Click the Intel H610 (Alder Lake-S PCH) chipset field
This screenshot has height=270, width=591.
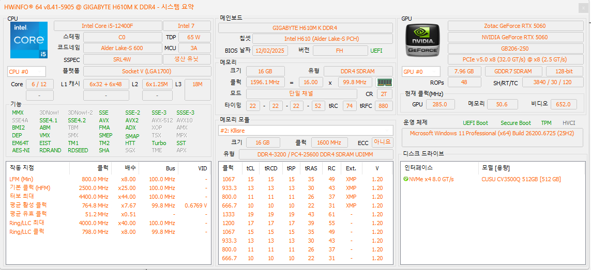coord(323,39)
